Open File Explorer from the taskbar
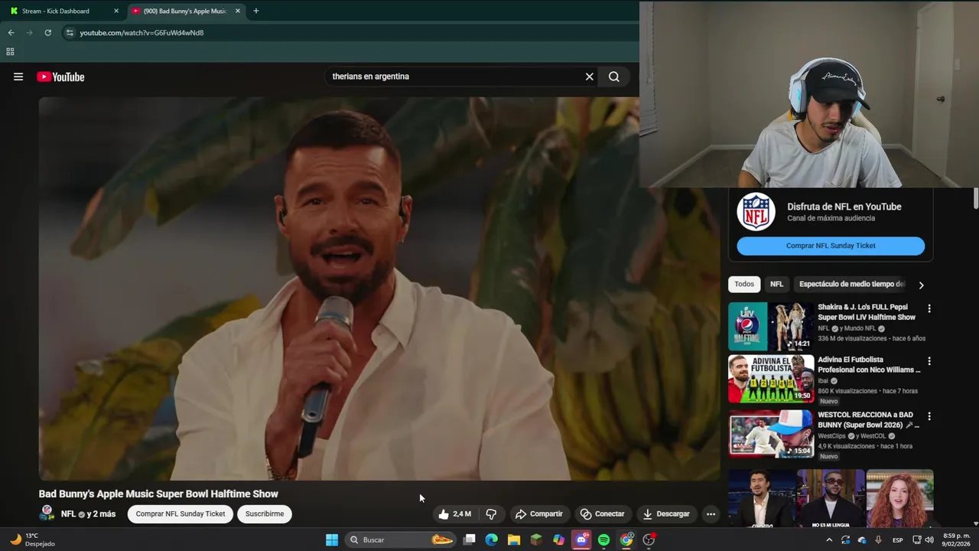This screenshot has width=979, height=551. (514, 540)
